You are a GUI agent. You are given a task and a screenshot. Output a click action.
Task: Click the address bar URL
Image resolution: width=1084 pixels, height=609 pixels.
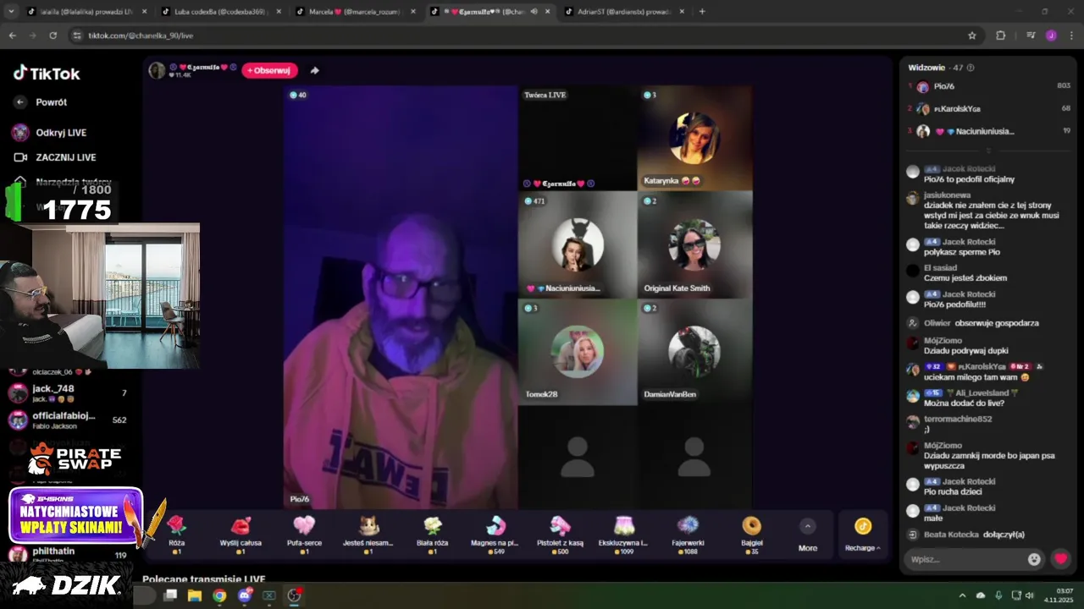tap(141, 36)
